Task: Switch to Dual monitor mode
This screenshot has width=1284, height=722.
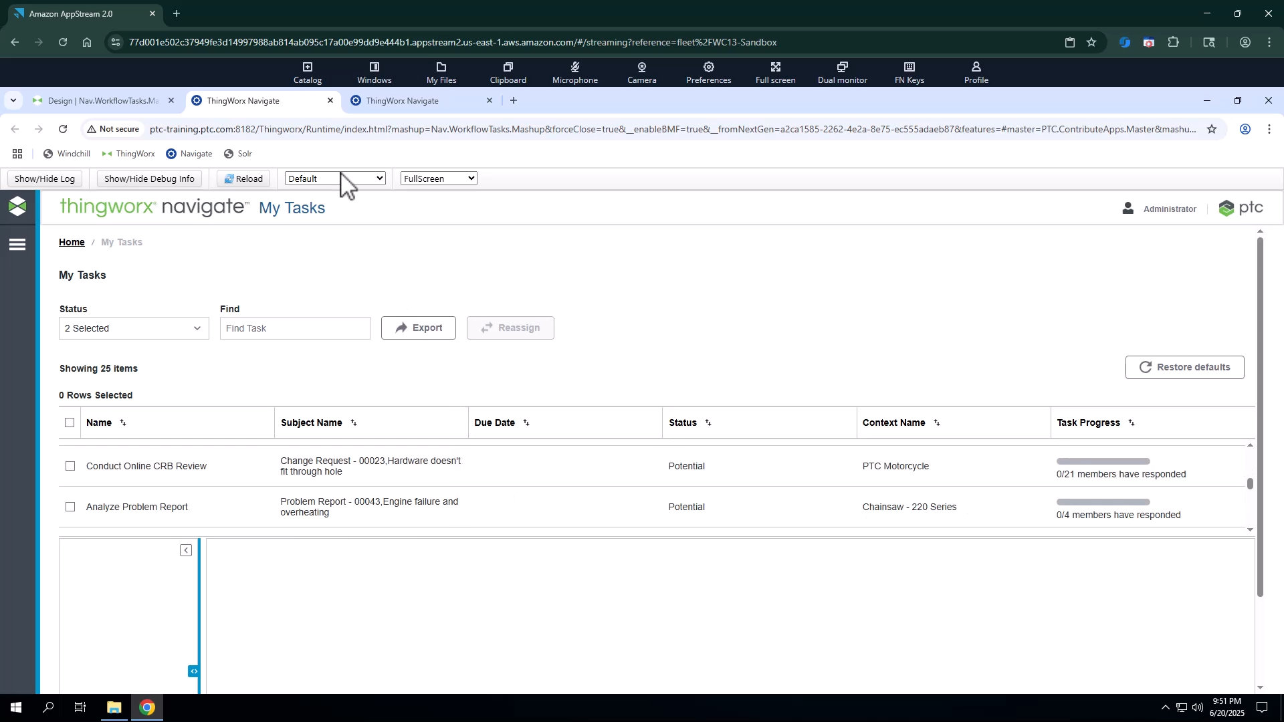Action: 842,72
